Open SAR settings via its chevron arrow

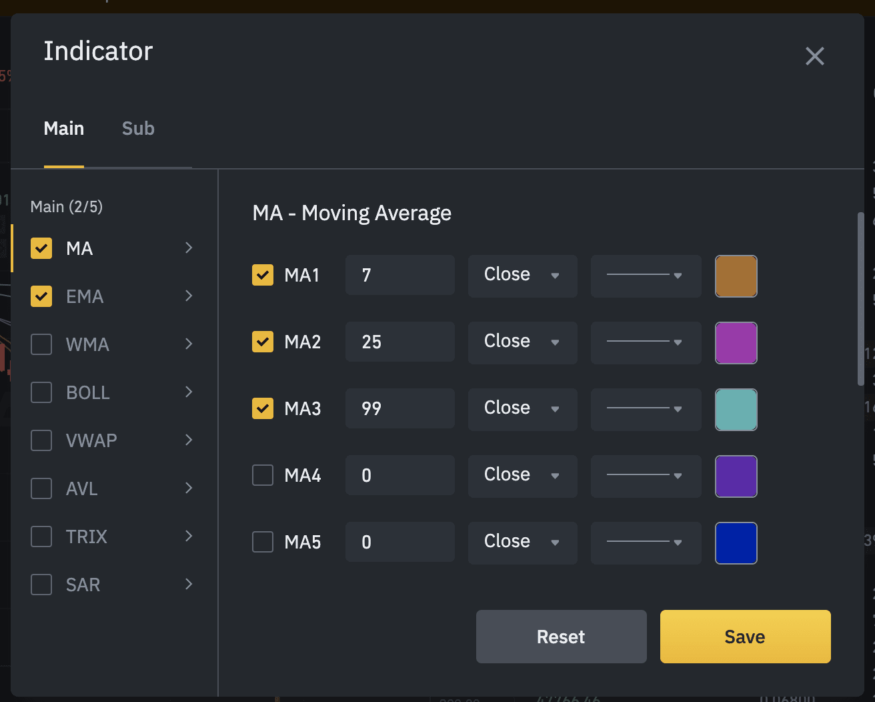tap(189, 585)
